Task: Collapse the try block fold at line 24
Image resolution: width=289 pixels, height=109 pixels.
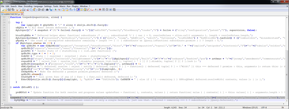Action: click(9, 22)
